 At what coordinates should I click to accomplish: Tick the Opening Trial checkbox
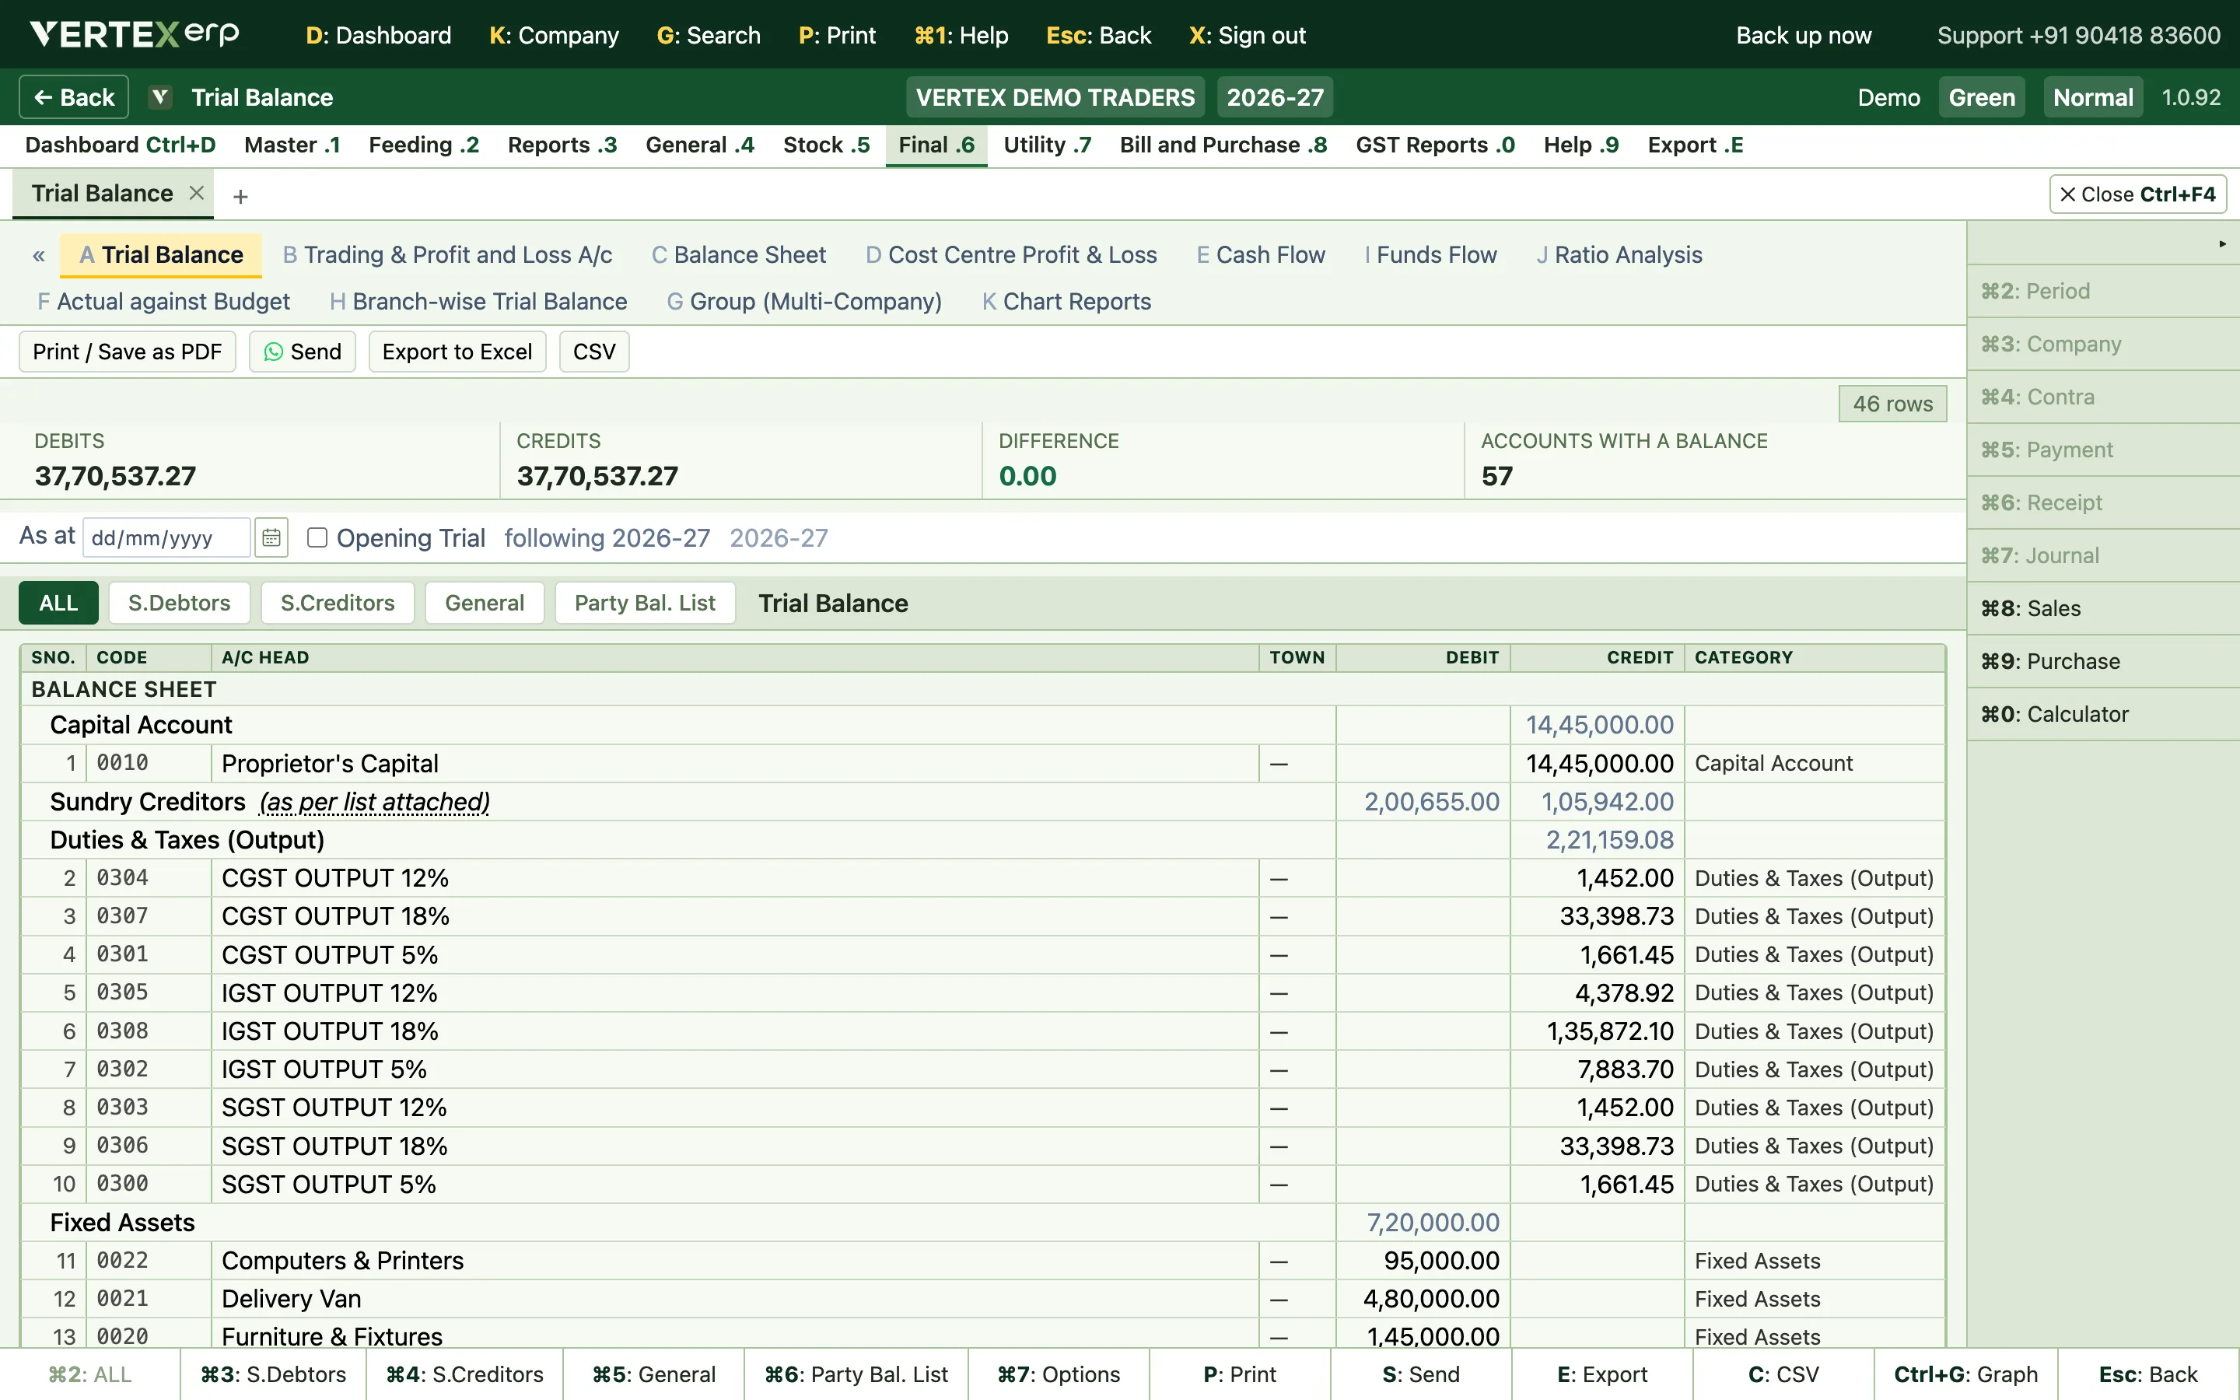tap(317, 538)
